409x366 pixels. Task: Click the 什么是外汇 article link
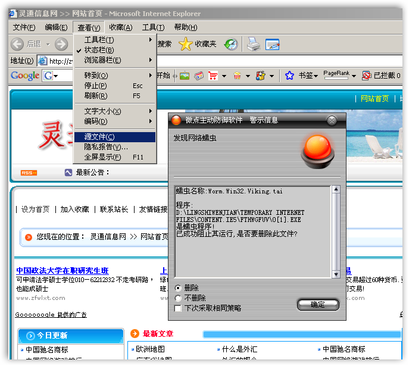point(240,349)
